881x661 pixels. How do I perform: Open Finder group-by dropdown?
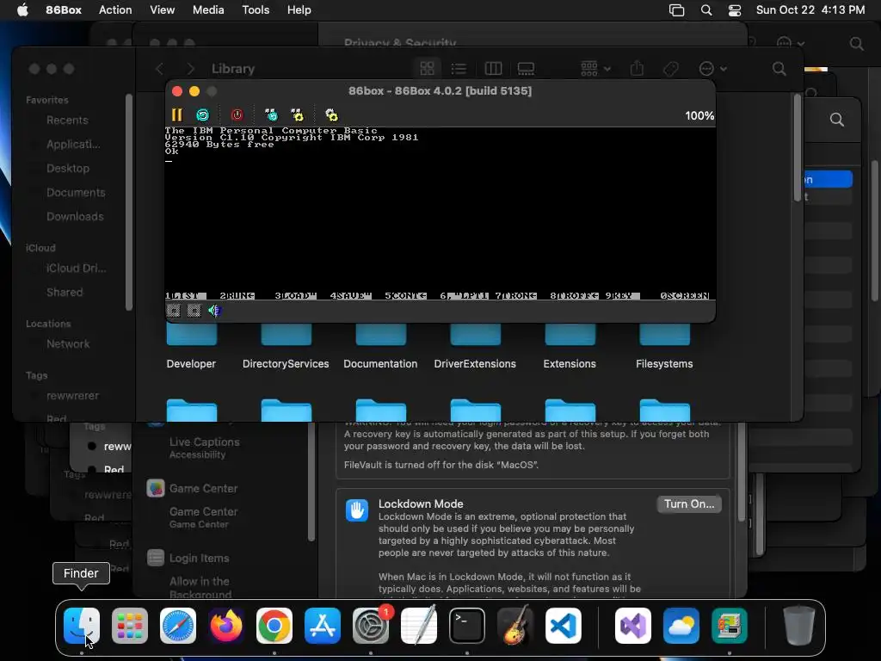595,69
